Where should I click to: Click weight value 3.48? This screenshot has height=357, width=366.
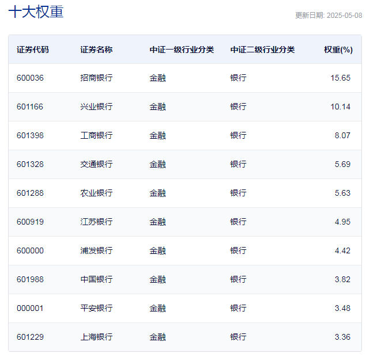point(342,308)
